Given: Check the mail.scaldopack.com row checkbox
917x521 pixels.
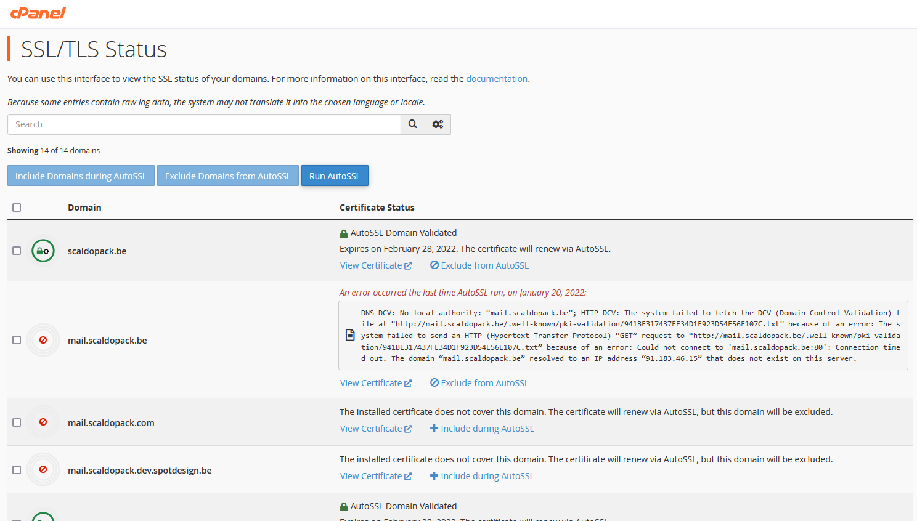Looking at the screenshot, I should coord(17,422).
